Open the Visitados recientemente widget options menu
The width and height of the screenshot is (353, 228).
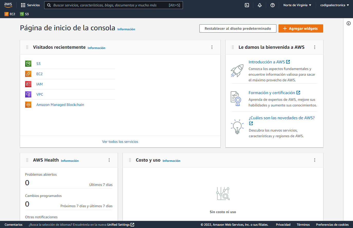[x=212, y=47]
